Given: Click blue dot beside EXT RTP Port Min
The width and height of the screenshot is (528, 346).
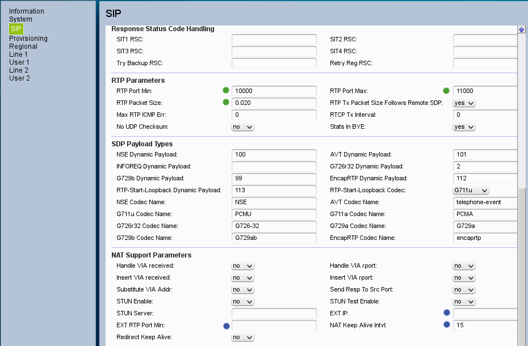Looking at the screenshot, I should click(226, 326).
